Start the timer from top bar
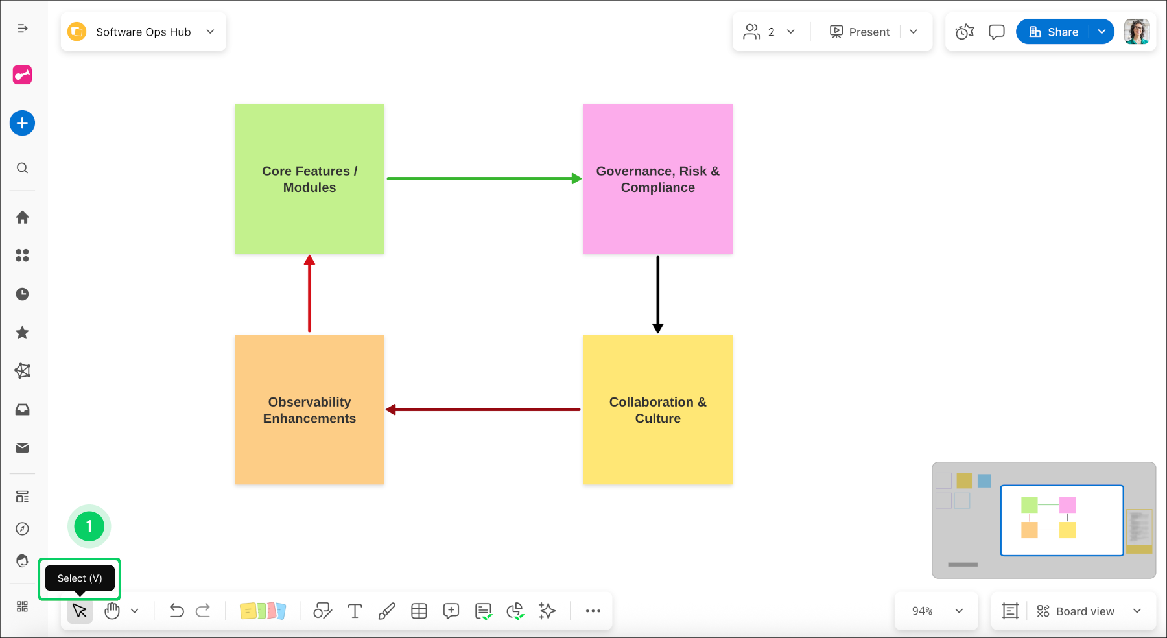 coord(964,32)
